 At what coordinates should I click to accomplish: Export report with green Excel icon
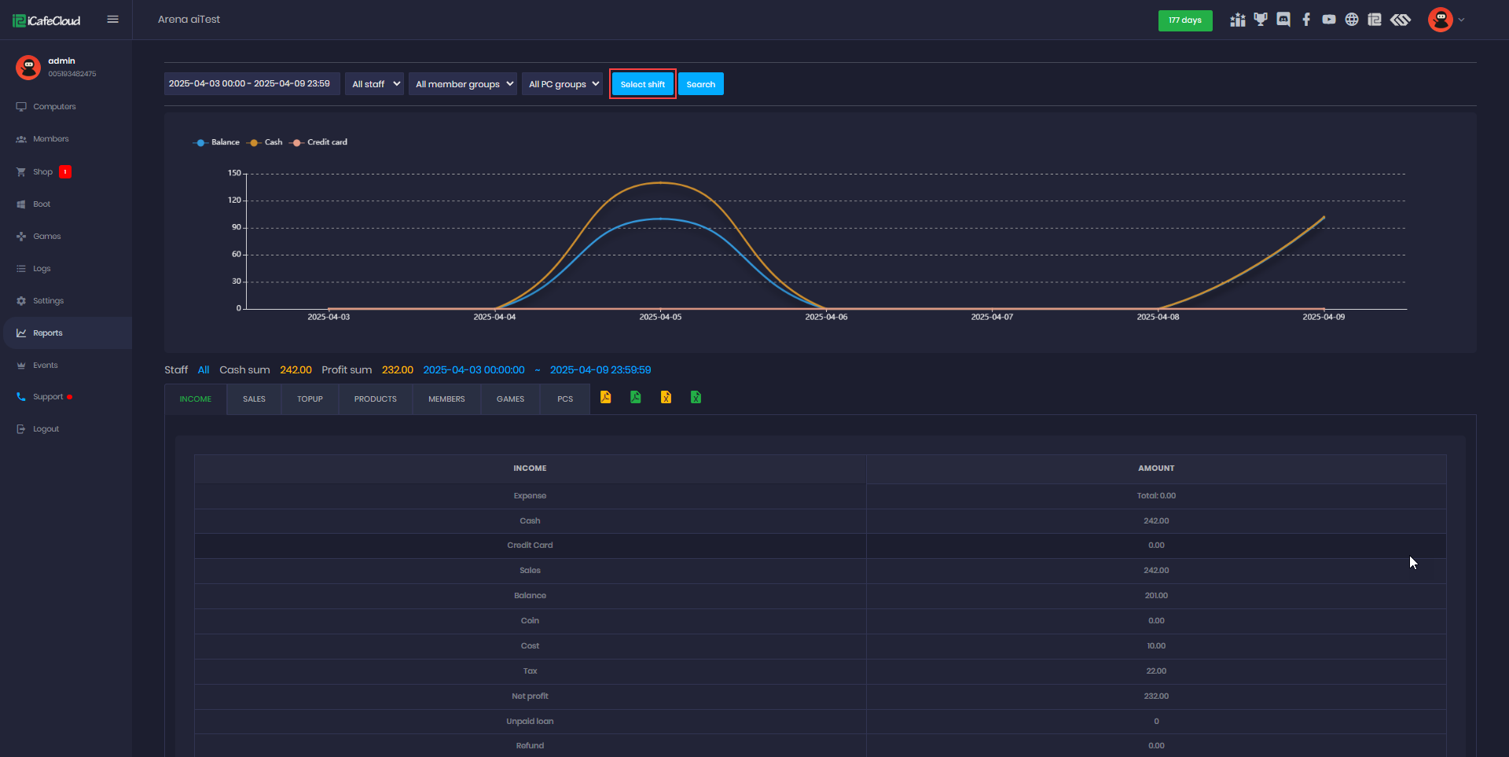click(696, 398)
